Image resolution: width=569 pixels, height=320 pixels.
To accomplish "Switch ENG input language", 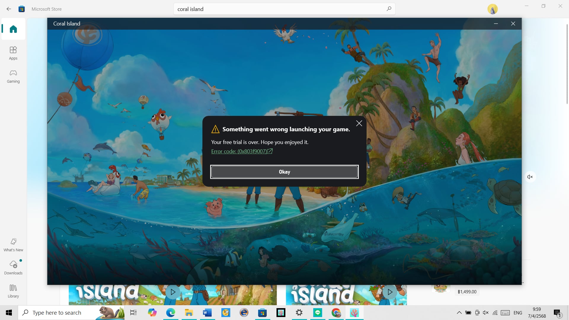I will click(x=518, y=313).
